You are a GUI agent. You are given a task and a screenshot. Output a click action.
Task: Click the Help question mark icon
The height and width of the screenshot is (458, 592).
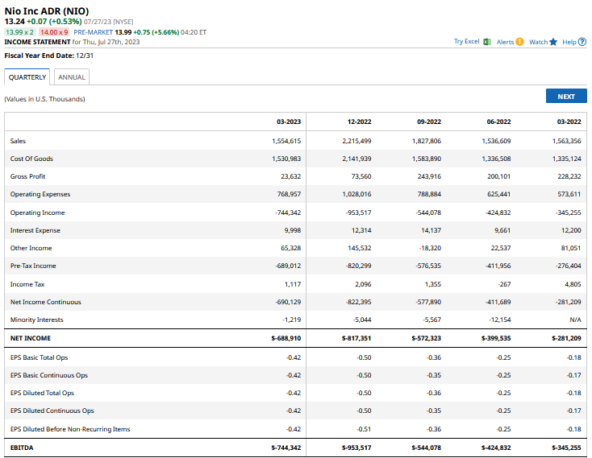point(582,42)
